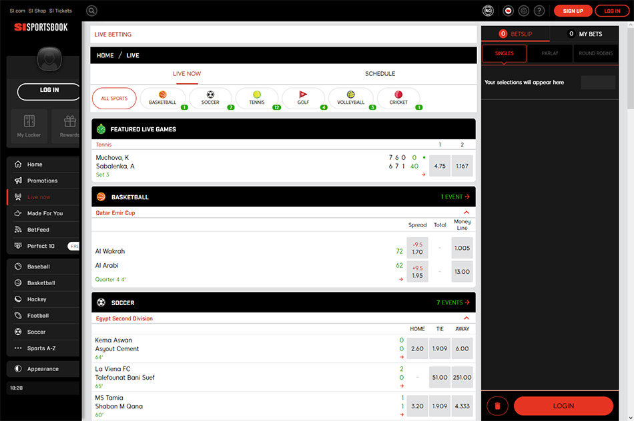Open Muchova vs Sabalenka match arrow
The width and height of the screenshot is (634, 421).
pyautogui.click(x=423, y=175)
